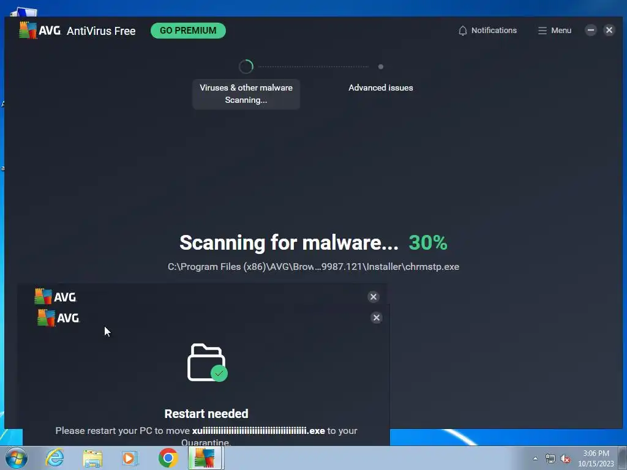Launch Google Chrome from taskbar
The width and height of the screenshot is (627, 470).
tap(168, 458)
